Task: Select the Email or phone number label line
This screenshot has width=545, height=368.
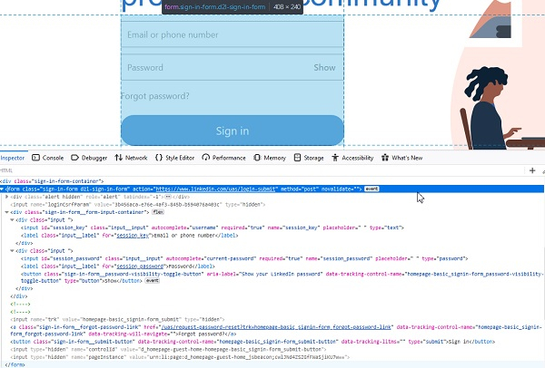Action: click(130, 235)
